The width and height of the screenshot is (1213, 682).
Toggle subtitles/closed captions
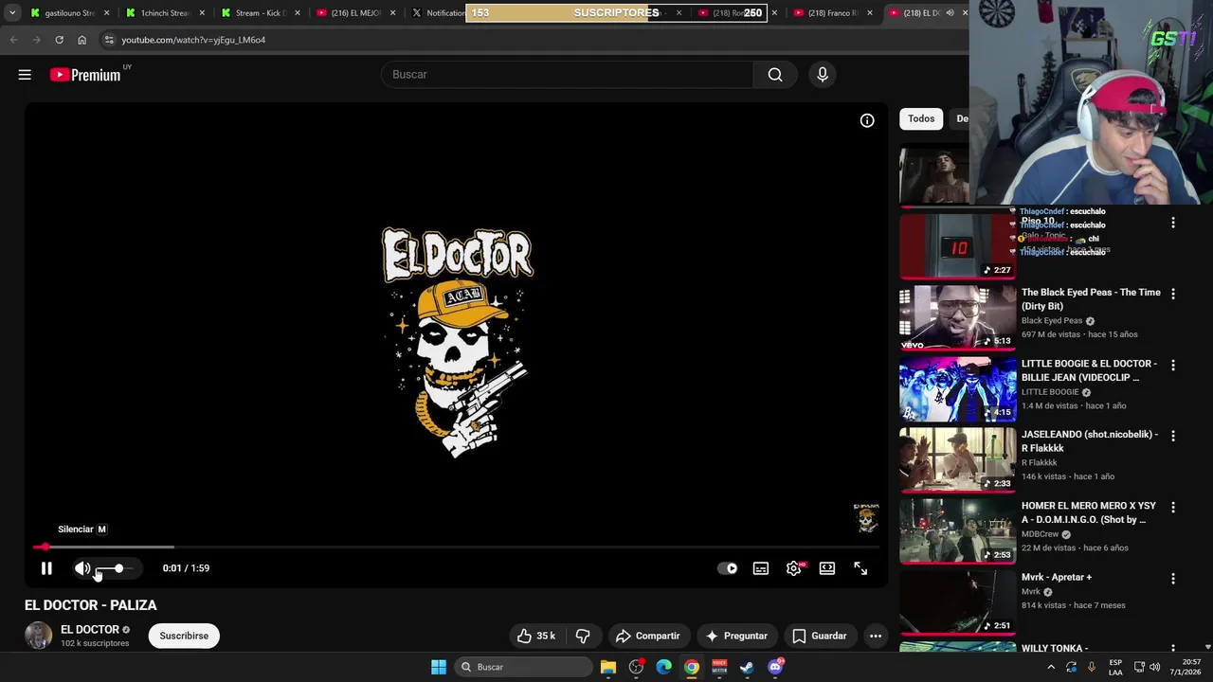point(761,568)
